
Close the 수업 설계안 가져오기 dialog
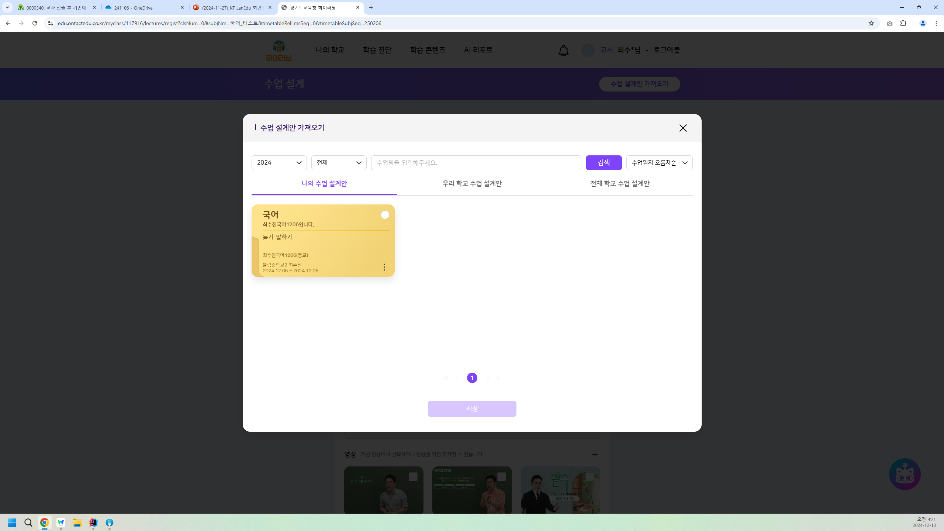[x=683, y=128]
